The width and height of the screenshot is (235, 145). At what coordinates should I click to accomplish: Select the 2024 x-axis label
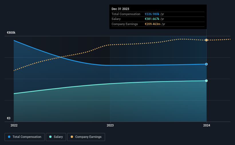[x=207, y=125]
